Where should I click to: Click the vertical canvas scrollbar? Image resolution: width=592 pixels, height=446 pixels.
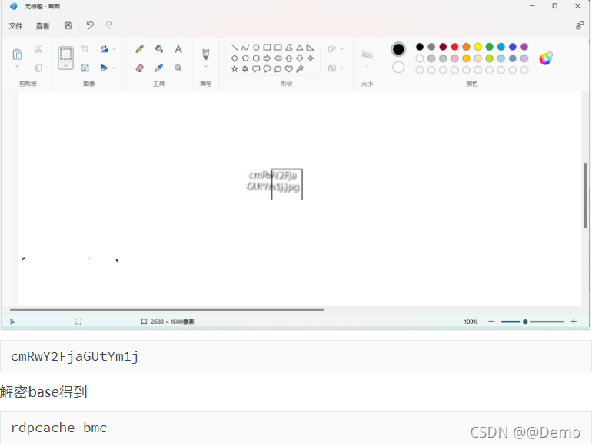585,195
